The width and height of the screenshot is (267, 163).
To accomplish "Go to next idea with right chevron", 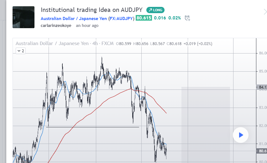I will click(265, 12).
